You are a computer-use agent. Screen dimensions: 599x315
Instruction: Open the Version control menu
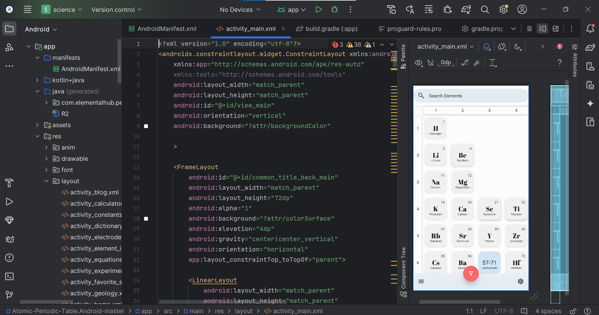click(x=116, y=10)
